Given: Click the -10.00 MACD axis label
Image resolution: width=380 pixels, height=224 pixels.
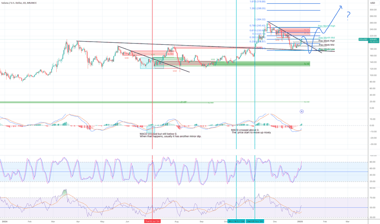Looking at the screenshot, I should click(x=373, y=132).
